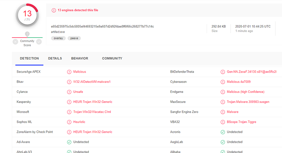Click the ZoneAlarm by Check Point engine name
Screen dimensions: 282x153
(x=35, y=132)
